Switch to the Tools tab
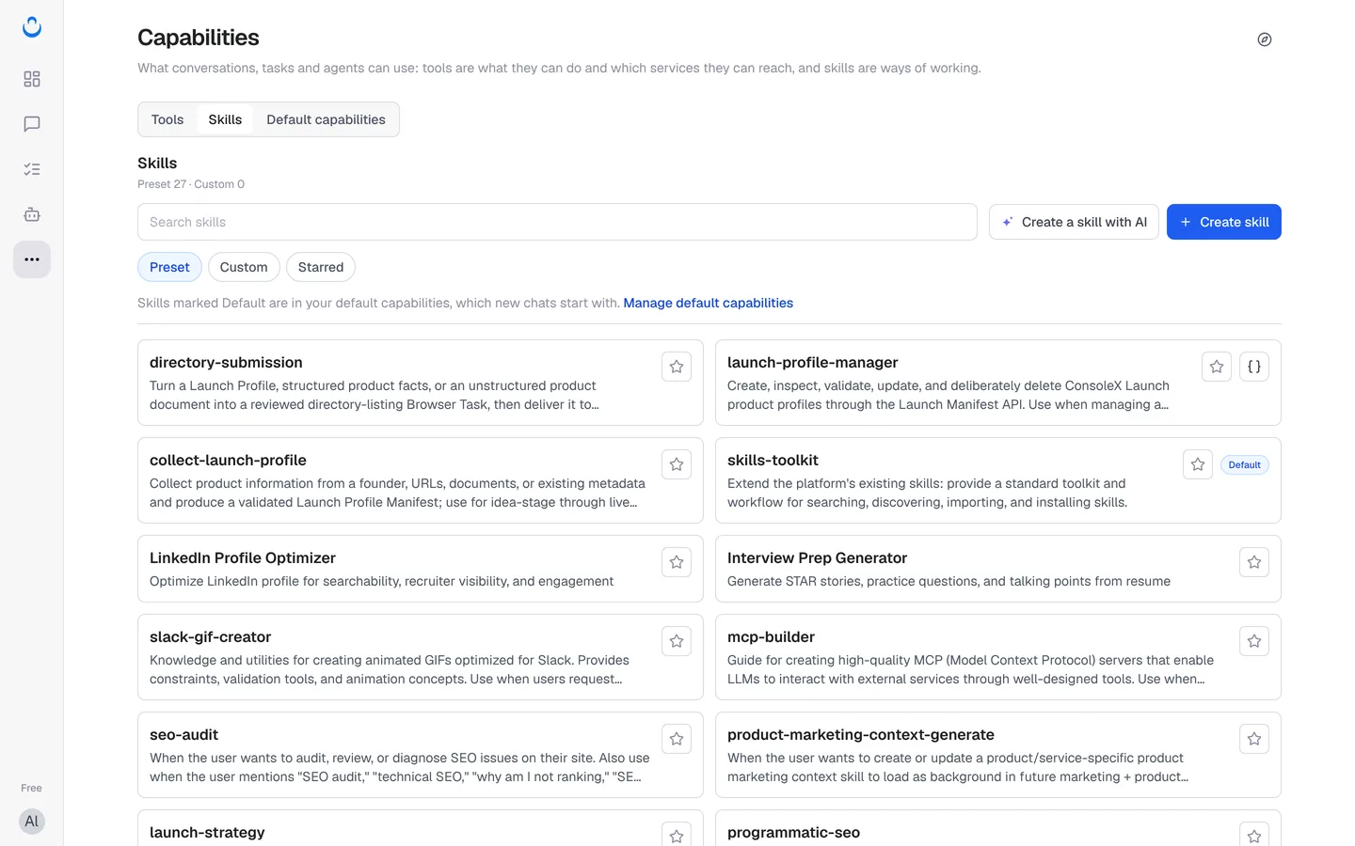1355x846 pixels. pos(167,119)
